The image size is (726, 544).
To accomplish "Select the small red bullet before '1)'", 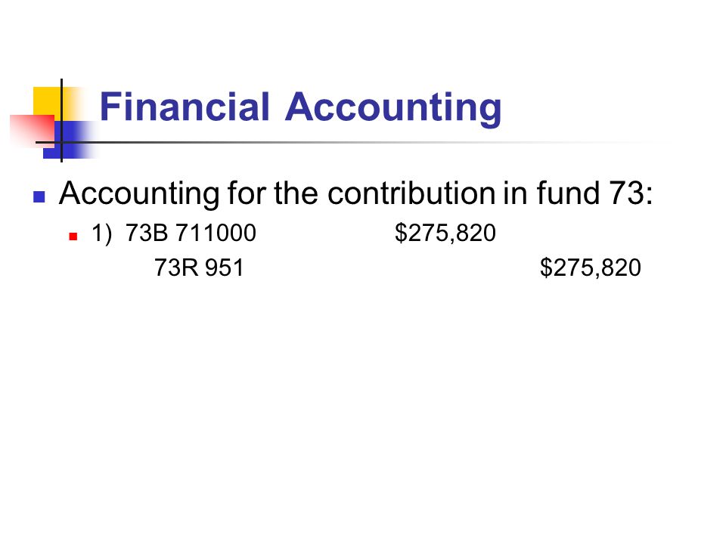I will point(73,236).
